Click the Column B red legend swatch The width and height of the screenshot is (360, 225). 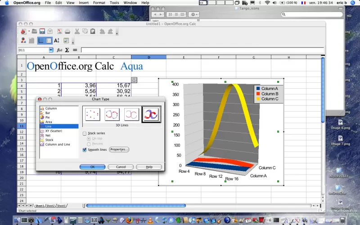click(258, 94)
